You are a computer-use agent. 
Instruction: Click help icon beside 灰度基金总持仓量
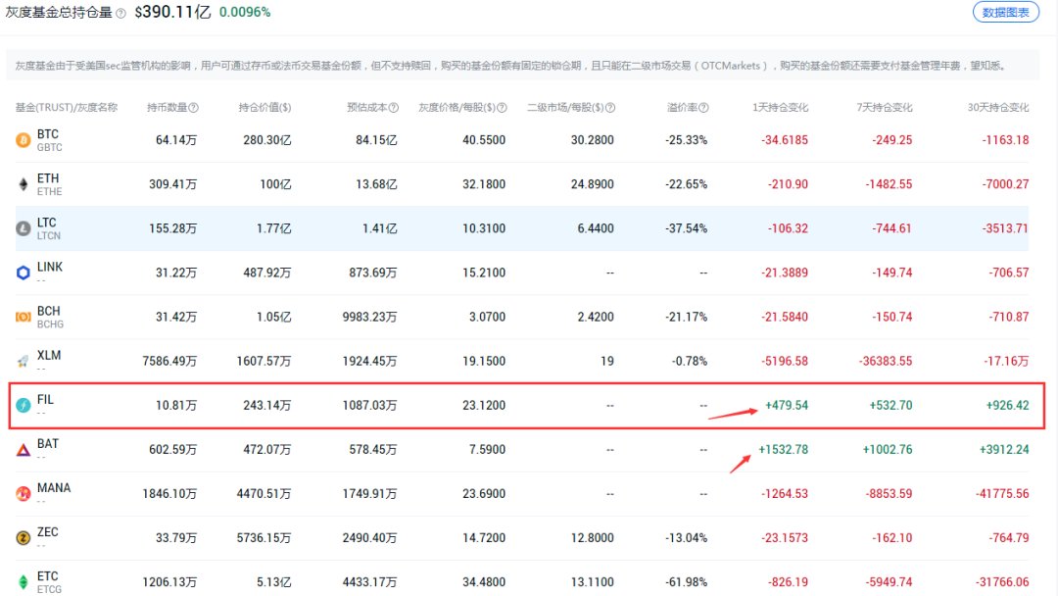(x=120, y=13)
